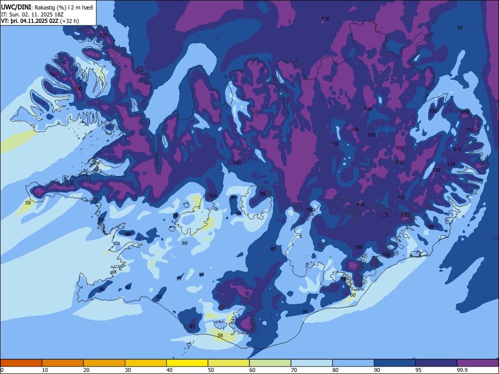Click the legend tick label '80'
This screenshot has width=499, height=374.
tap(335, 370)
